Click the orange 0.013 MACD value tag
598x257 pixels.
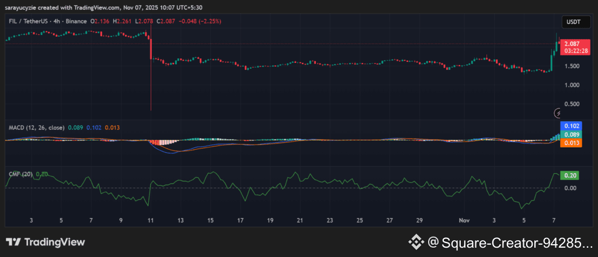[x=571, y=143]
